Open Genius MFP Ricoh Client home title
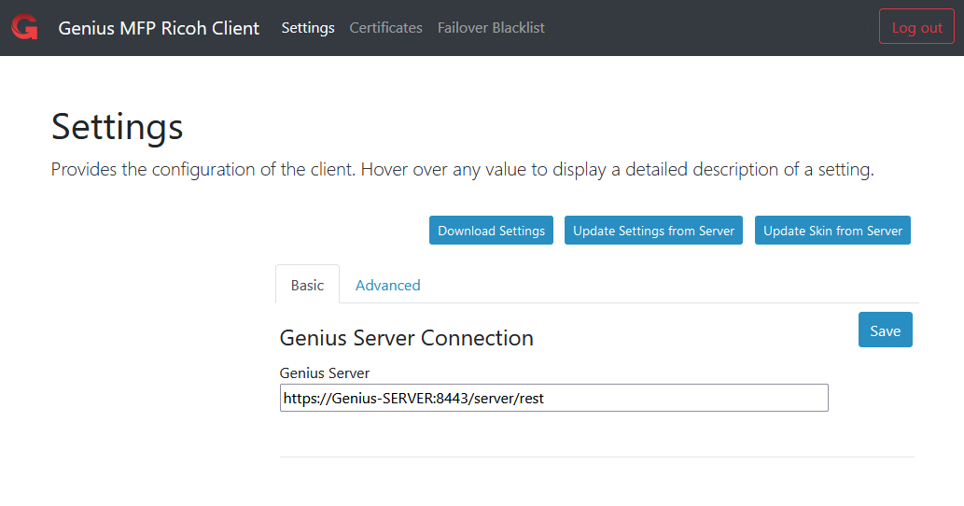This screenshot has height=506, width=964. pos(159,28)
